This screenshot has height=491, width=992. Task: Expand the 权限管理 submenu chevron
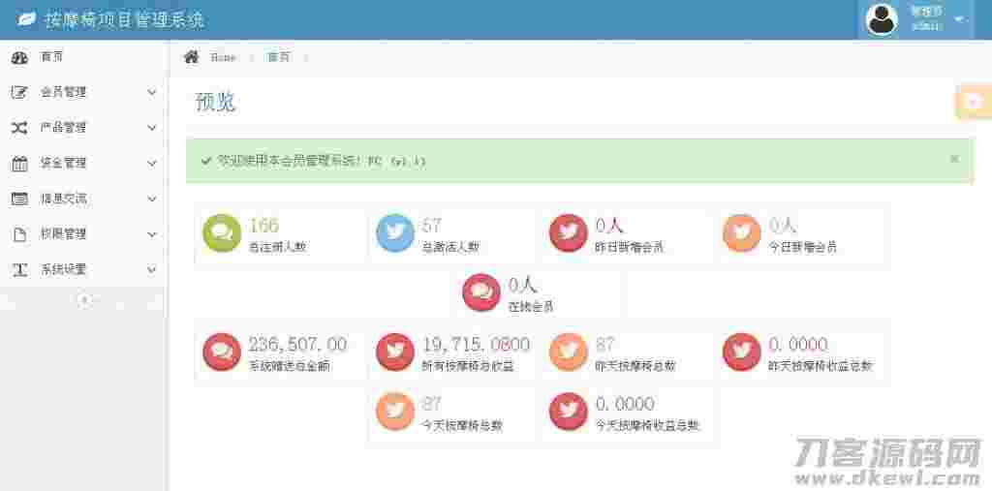pyautogui.click(x=152, y=234)
